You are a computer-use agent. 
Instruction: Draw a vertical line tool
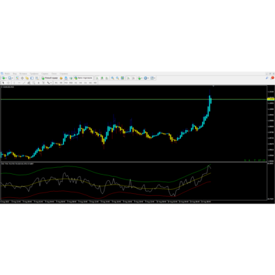[x=14, y=82]
